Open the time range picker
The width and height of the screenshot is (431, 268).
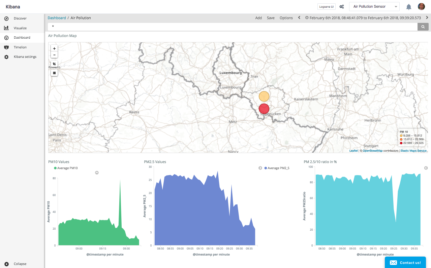(x=363, y=18)
